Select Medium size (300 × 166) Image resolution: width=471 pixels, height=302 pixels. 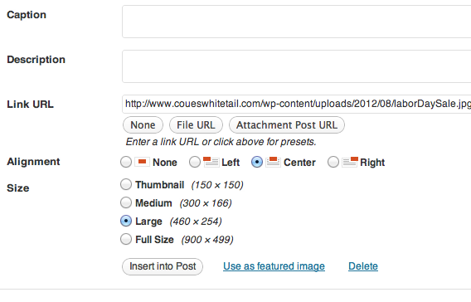pyautogui.click(x=126, y=202)
